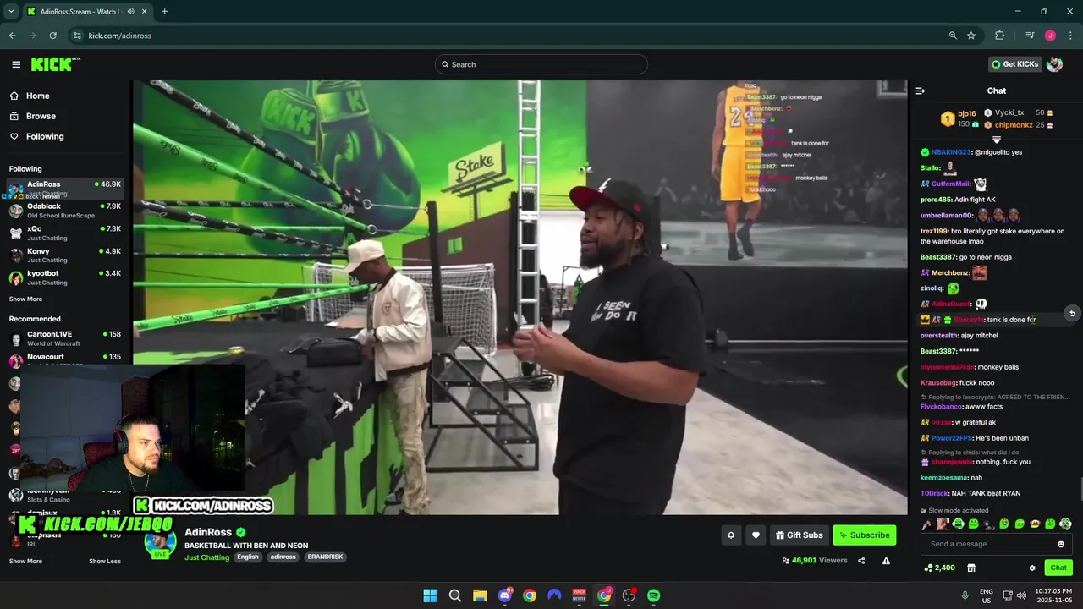This screenshot has width=1083, height=609.
Task: Select the English language tag
Action: tap(248, 557)
